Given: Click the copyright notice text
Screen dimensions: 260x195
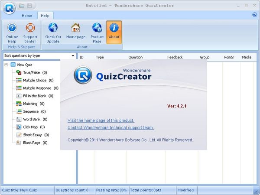Looking at the screenshot, I should [130, 140].
